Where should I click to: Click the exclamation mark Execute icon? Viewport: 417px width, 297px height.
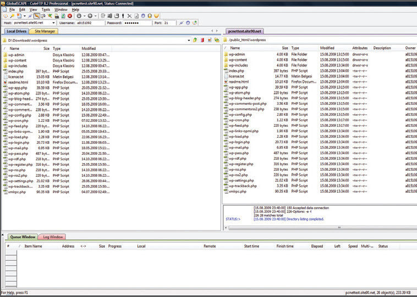(x=123, y=16)
